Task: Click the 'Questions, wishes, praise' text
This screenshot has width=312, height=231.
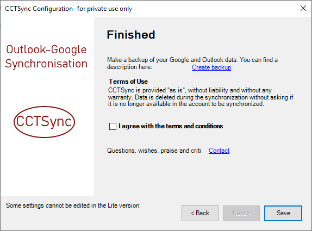Action: click(x=154, y=151)
